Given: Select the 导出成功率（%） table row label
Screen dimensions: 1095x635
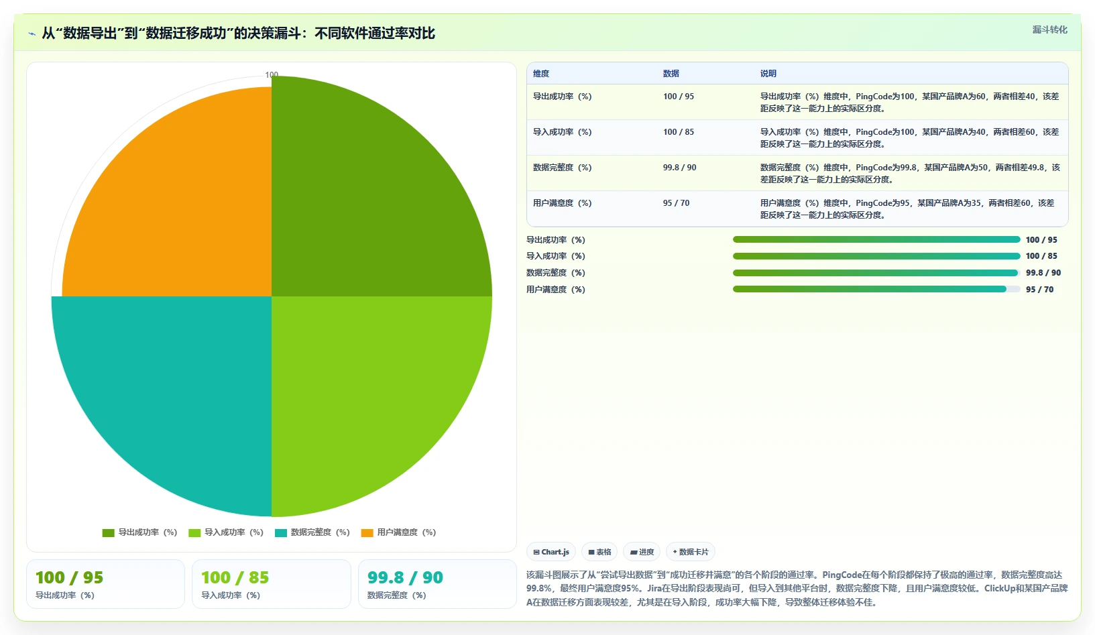Looking at the screenshot, I should (x=563, y=97).
